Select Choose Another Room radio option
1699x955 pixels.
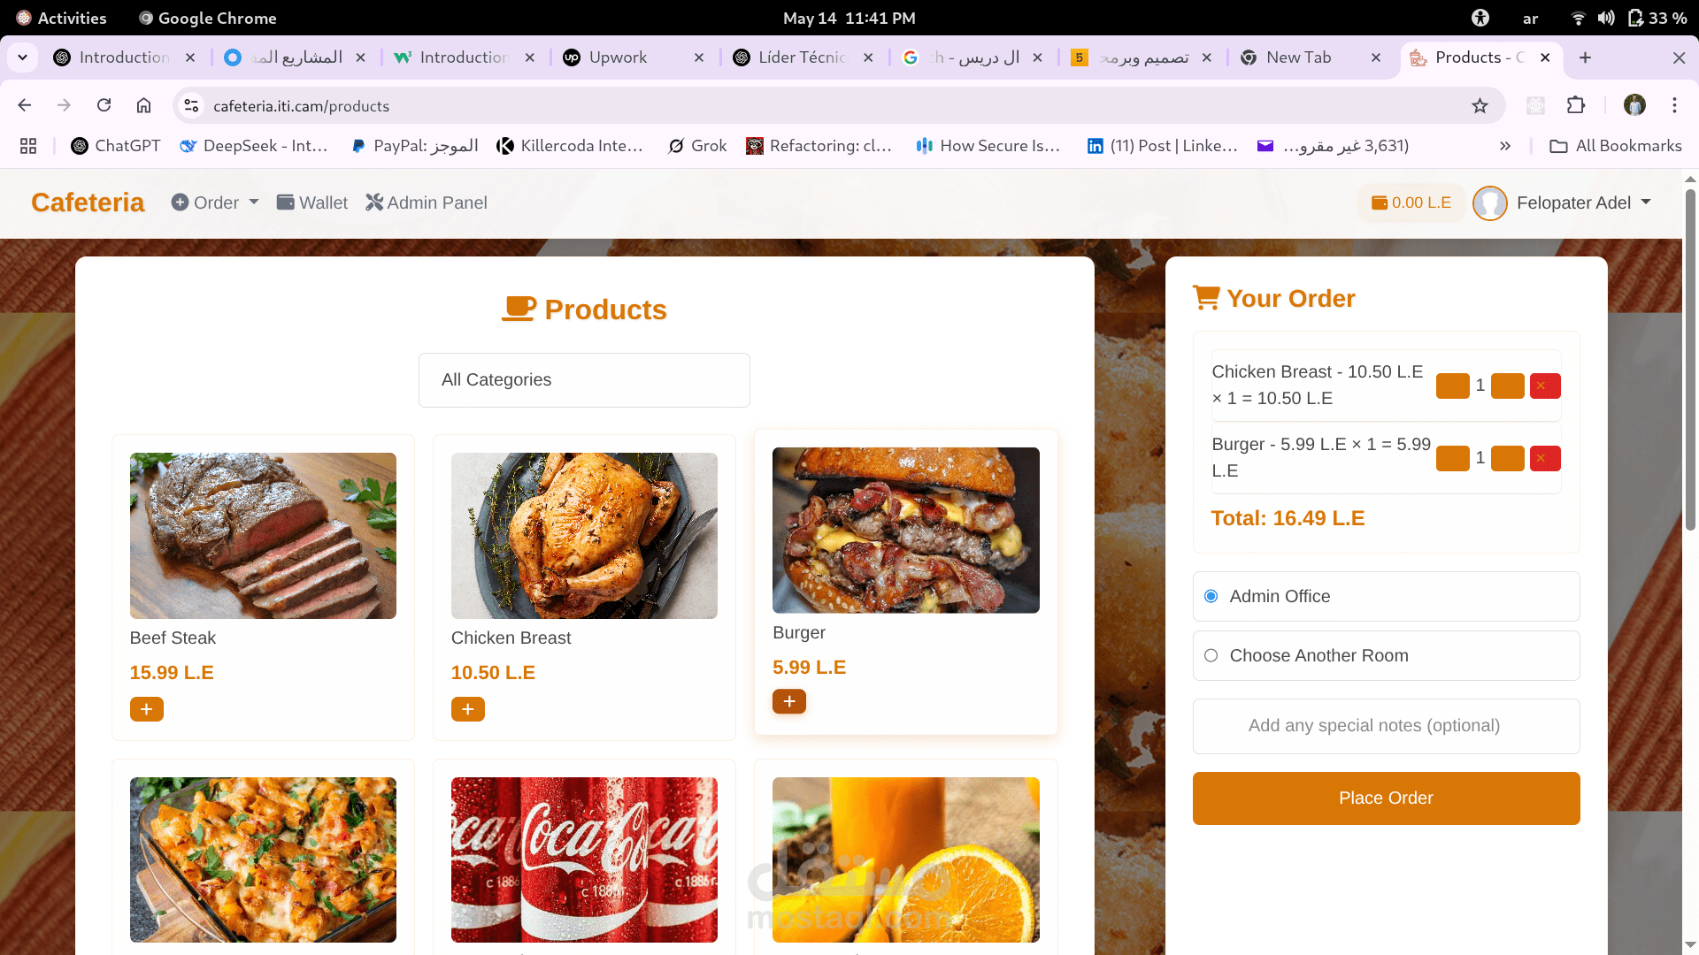(1211, 656)
